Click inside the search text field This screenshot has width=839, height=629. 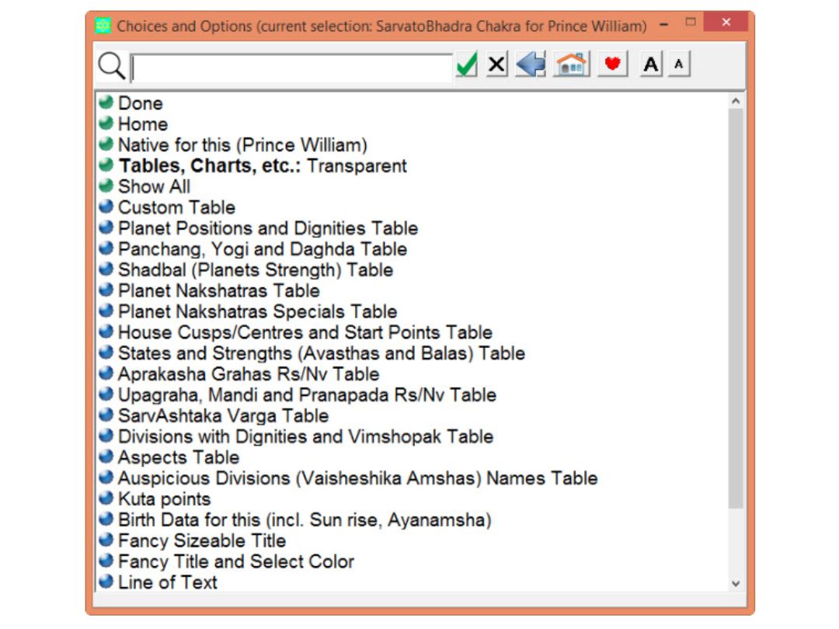click(291, 68)
